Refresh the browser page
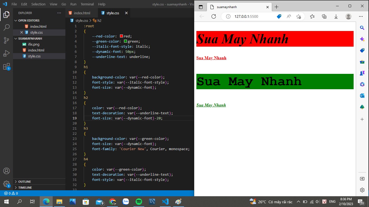Image resolution: width=369 pixels, height=207 pixels. coord(214,16)
